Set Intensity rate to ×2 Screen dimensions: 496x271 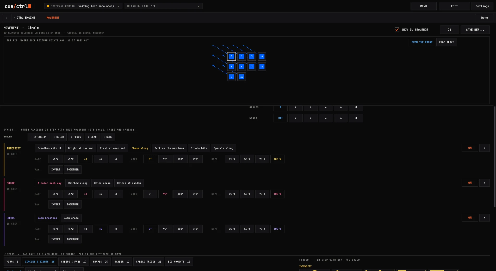pos(101,159)
